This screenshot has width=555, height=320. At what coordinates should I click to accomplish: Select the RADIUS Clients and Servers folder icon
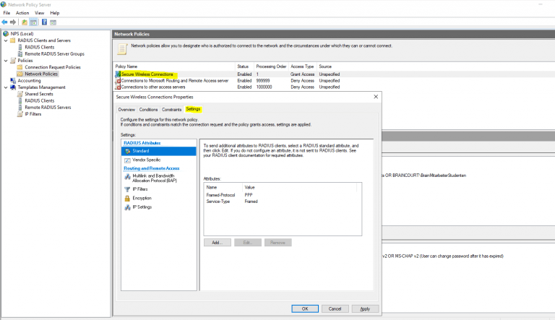point(13,40)
